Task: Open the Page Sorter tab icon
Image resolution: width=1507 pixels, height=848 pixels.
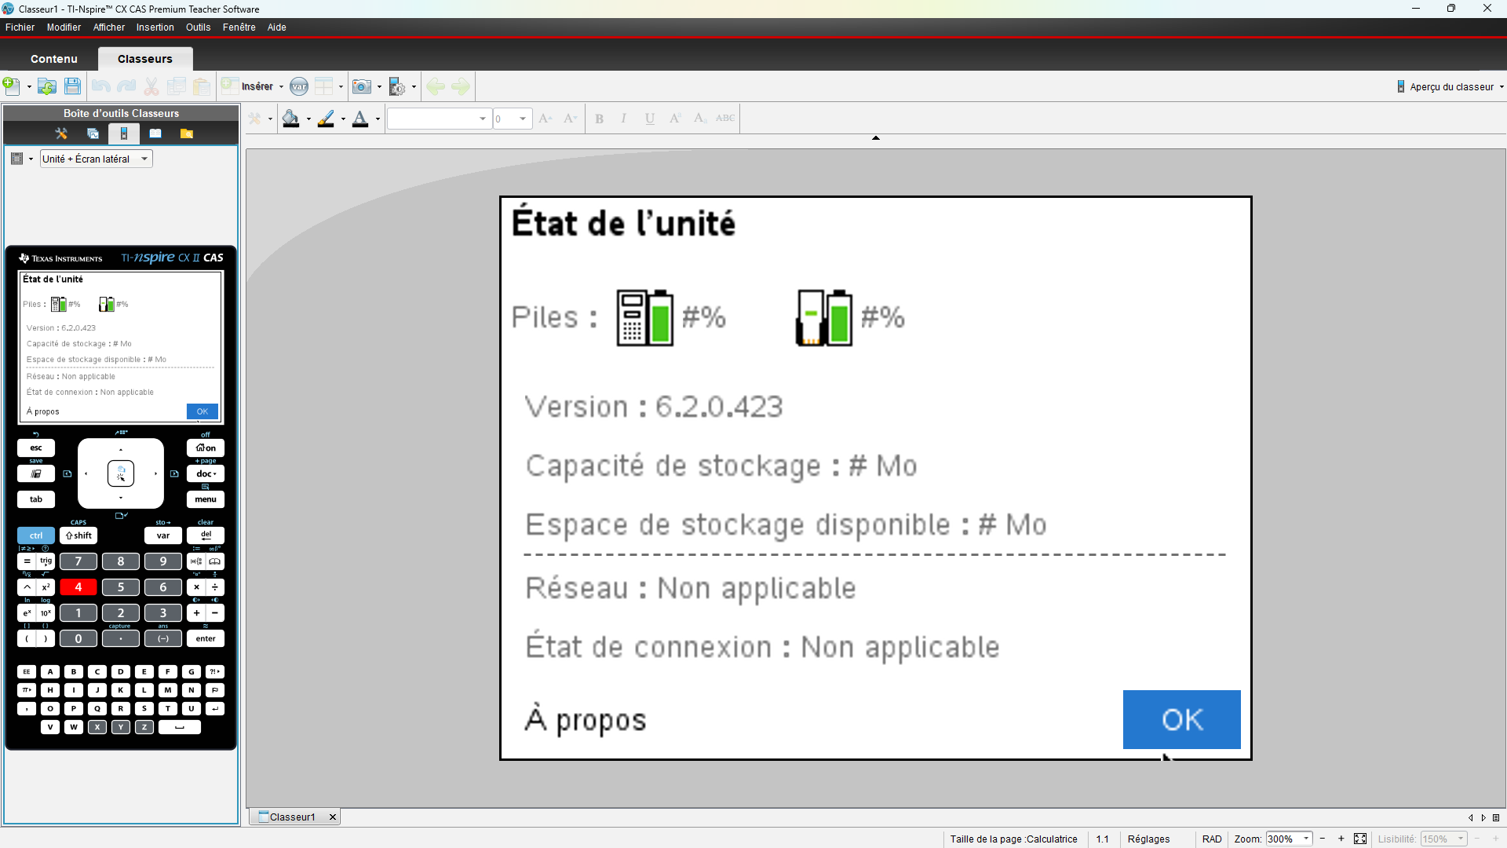Action: point(93,133)
